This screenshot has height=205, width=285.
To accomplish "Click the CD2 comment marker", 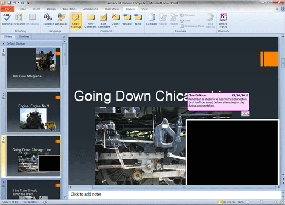I will coord(245,114).
